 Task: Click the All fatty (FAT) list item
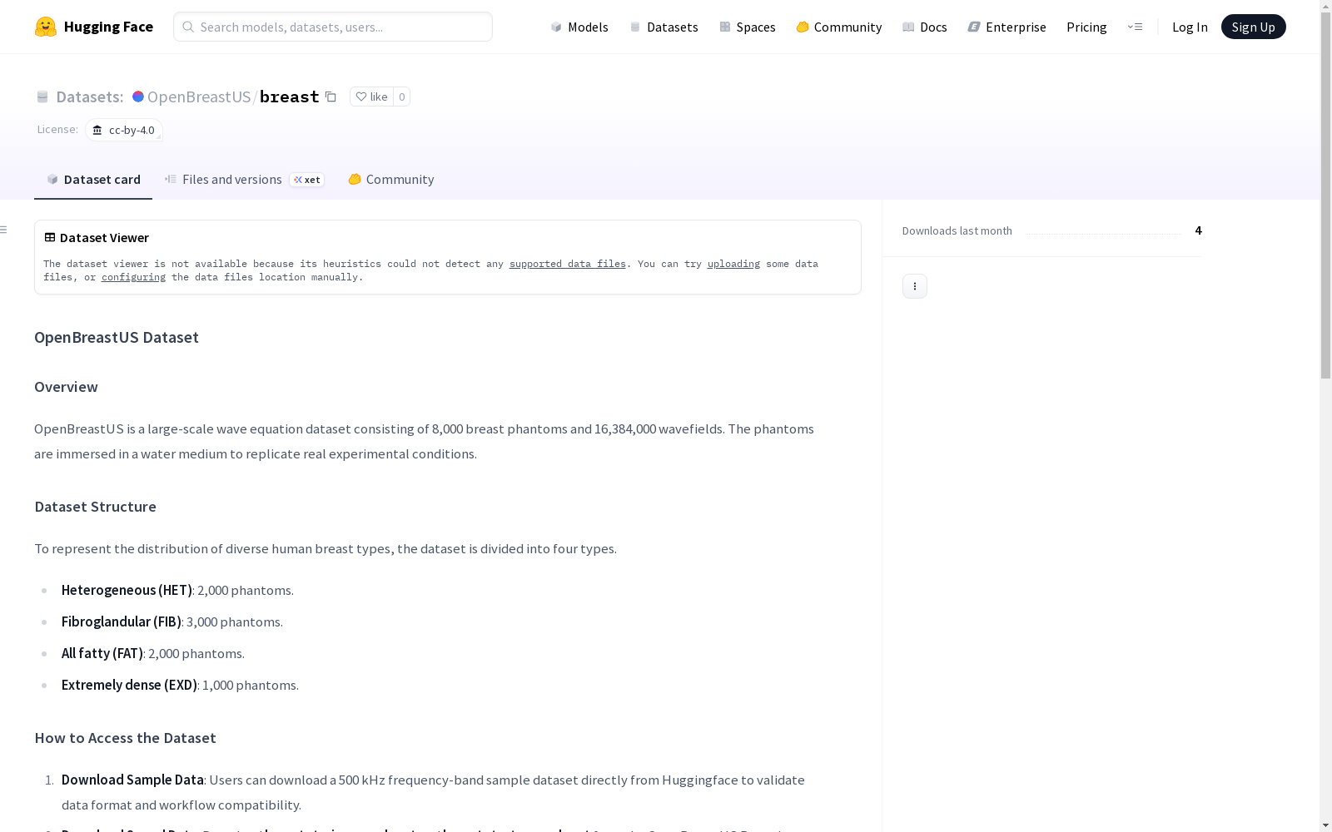pyautogui.click(x=153, y=653)
